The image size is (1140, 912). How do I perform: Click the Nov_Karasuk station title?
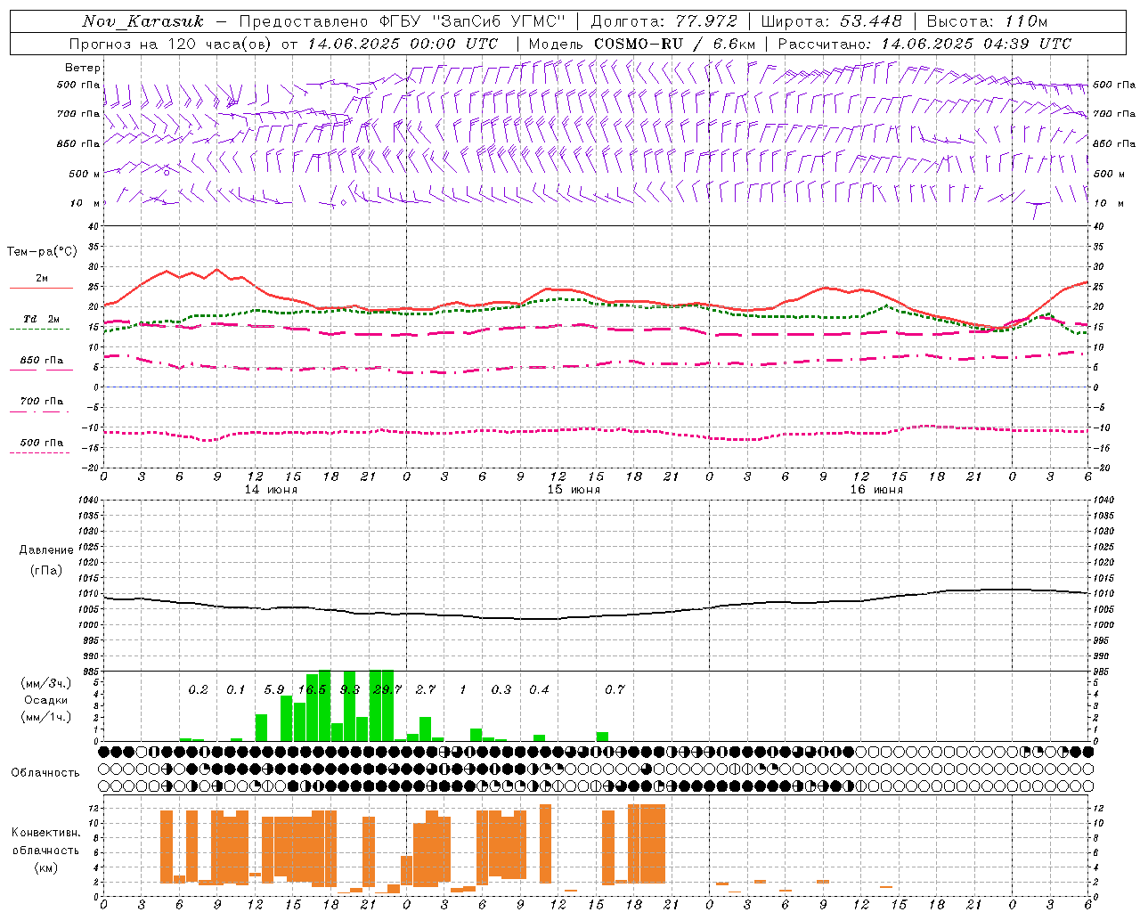click(x=142, y=21)
